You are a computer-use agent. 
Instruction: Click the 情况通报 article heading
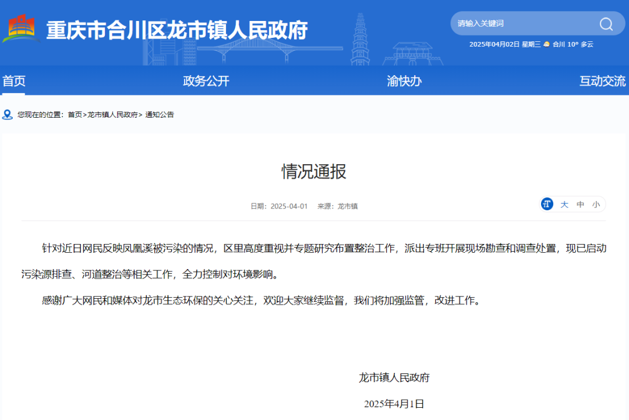pyautogui.click(x=314, y=172)
